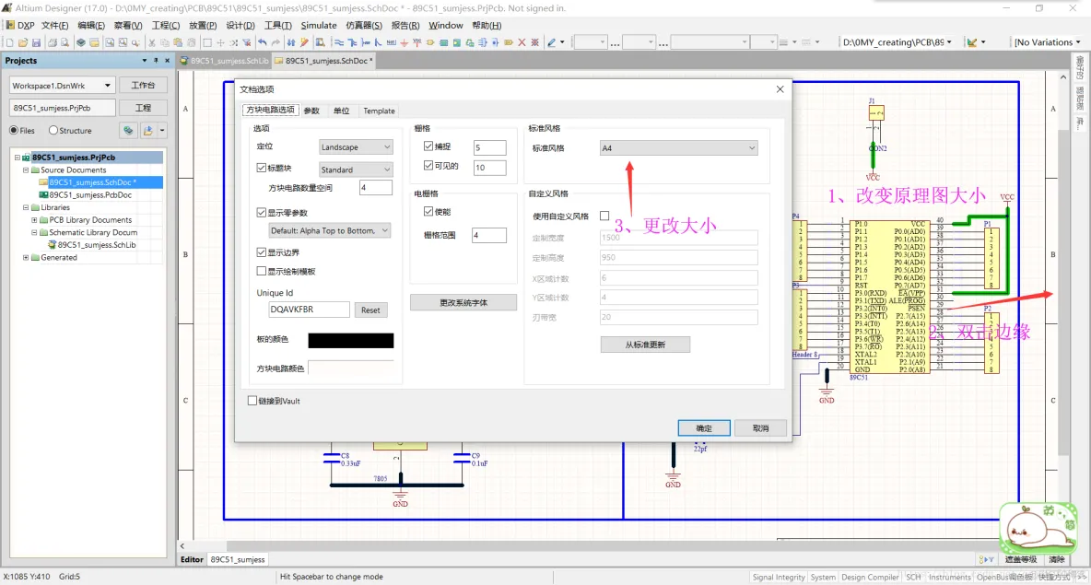Click the Open document folder icon

[23, 42]
